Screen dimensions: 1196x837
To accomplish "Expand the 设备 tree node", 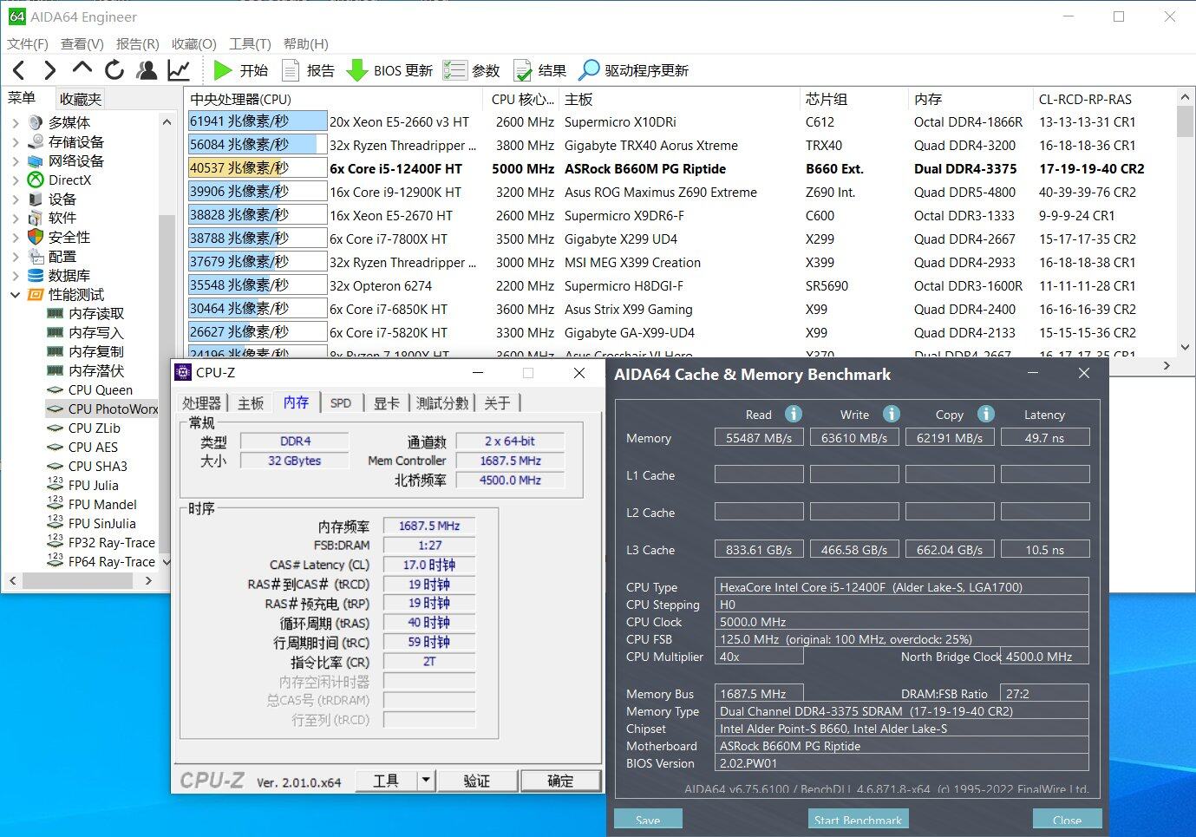I will pos(16,199).
